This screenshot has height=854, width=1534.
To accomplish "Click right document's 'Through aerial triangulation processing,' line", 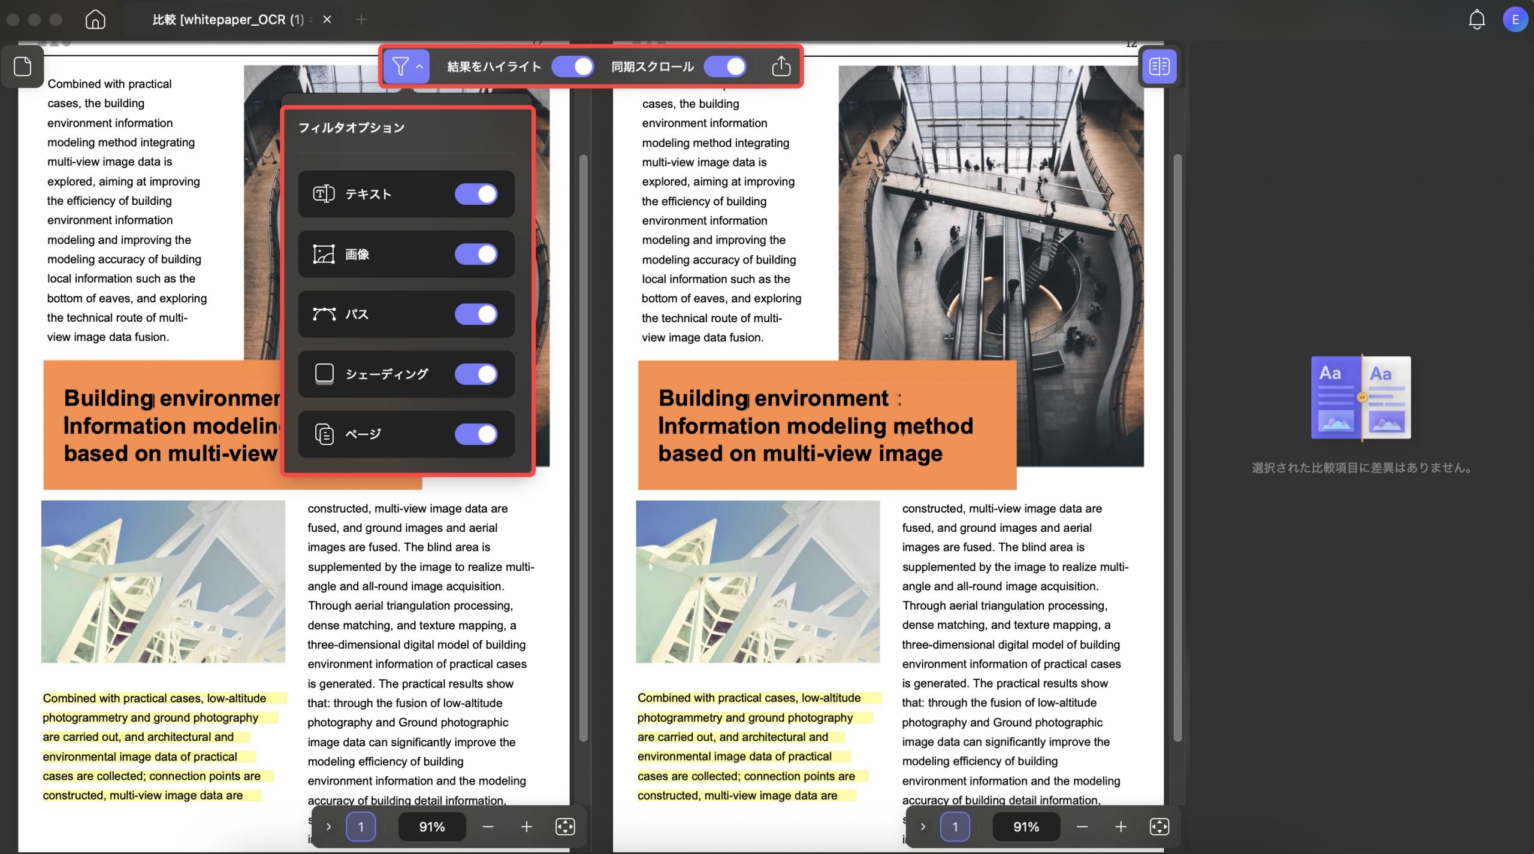I will point(1005,605).
